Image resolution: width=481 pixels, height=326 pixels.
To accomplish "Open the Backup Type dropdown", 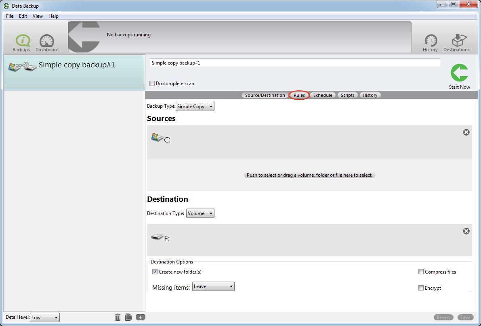I will click(195, 106).
